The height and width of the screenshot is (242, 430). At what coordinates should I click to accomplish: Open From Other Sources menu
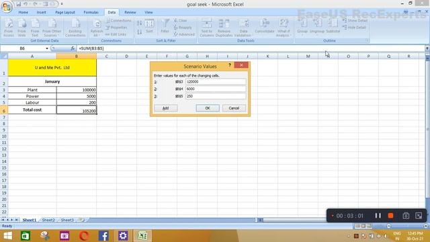tap(52, 28)
